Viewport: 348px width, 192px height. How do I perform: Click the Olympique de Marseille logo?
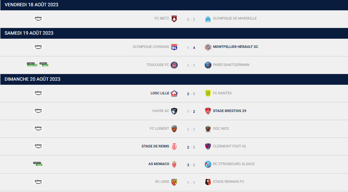(208, 19)
